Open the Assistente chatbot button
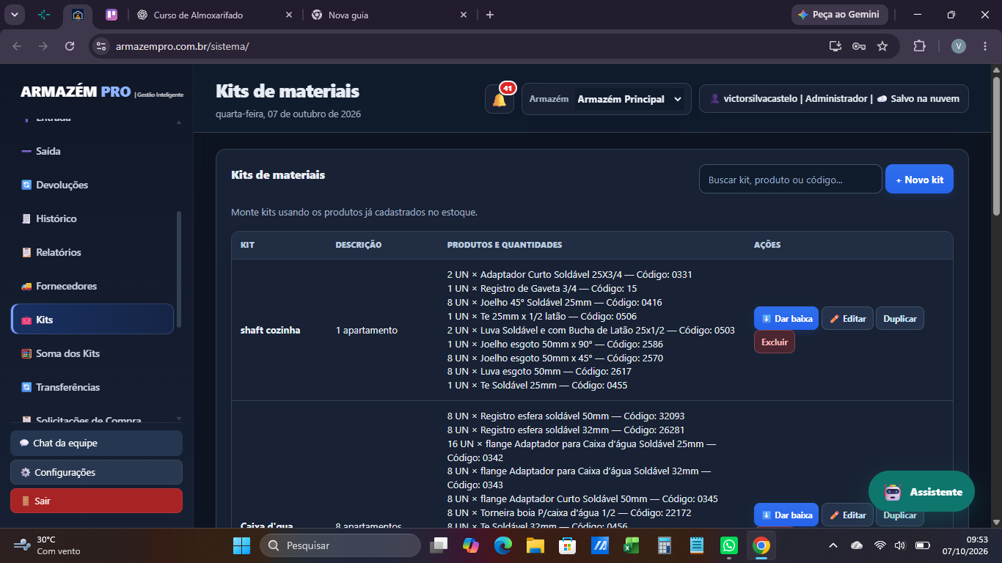The width and height of the screenshot is (1002, 563). pyautogui.click(x=921, y=492)
